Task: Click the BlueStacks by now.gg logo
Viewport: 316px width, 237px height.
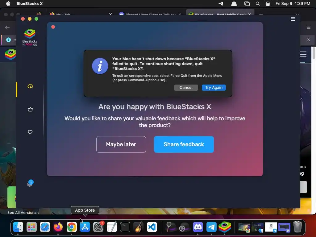Action: tap(30, 37)
